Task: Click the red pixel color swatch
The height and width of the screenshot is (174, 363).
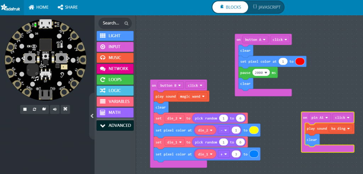Action: pos(300,62)
